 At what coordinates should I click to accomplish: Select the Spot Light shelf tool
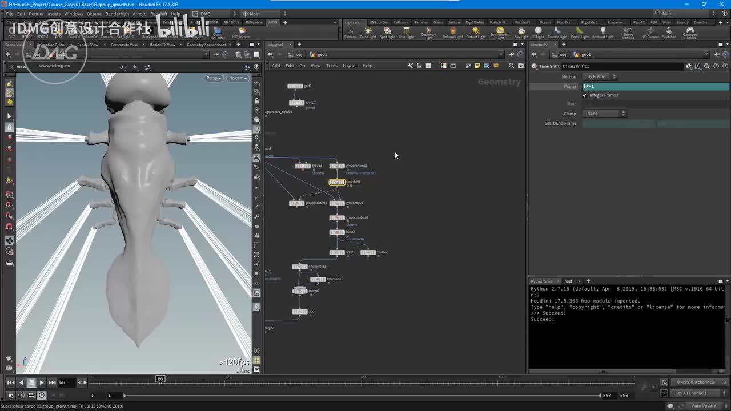pyautogui.click(x=387, y=32)
